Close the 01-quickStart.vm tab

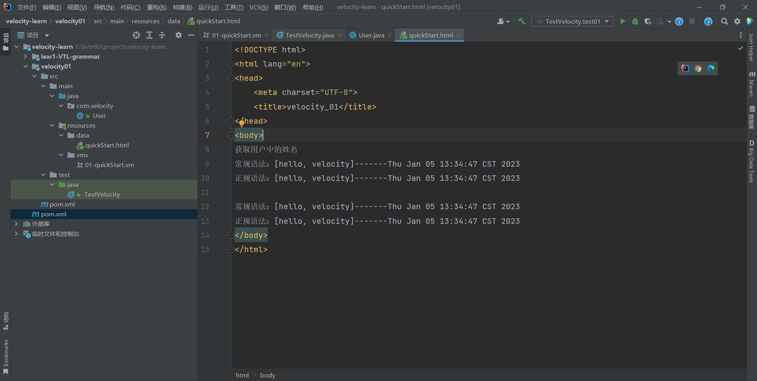coord(267,35)
